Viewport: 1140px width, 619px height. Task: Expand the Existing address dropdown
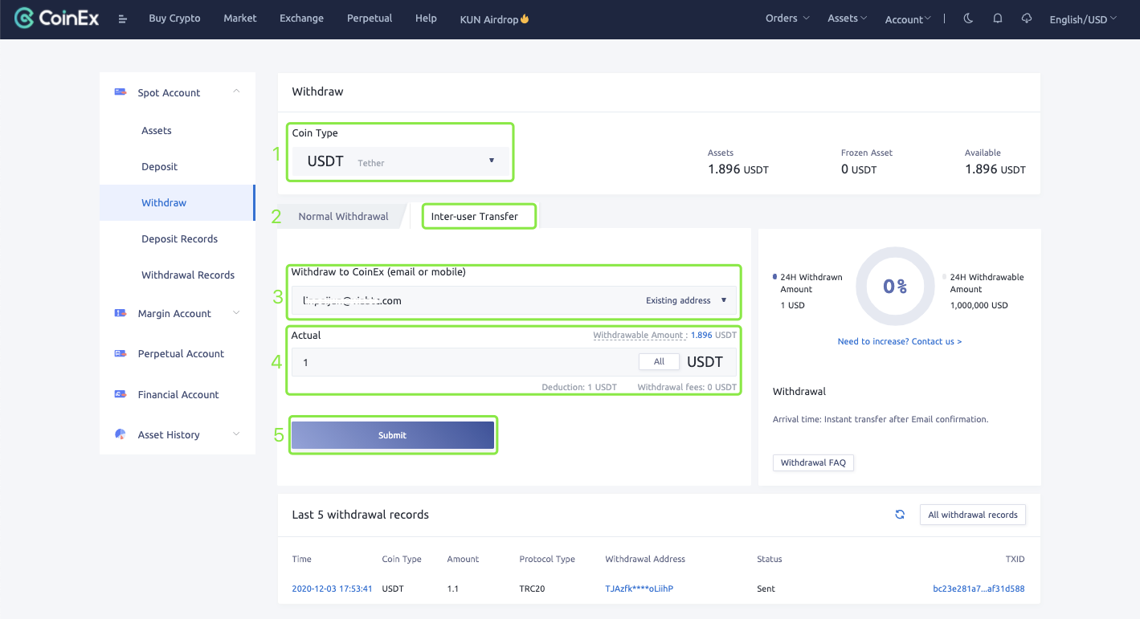coord(686,300)
